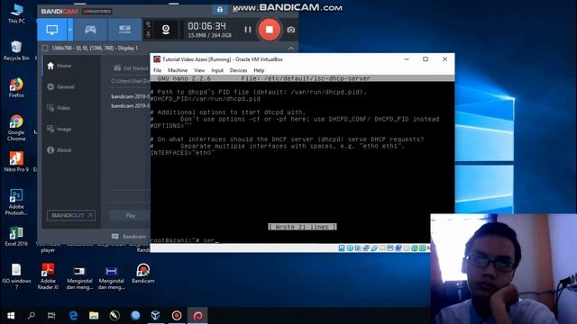Open Recycle Bin desktop icon
Screen dimensions: 577x324
16,50
